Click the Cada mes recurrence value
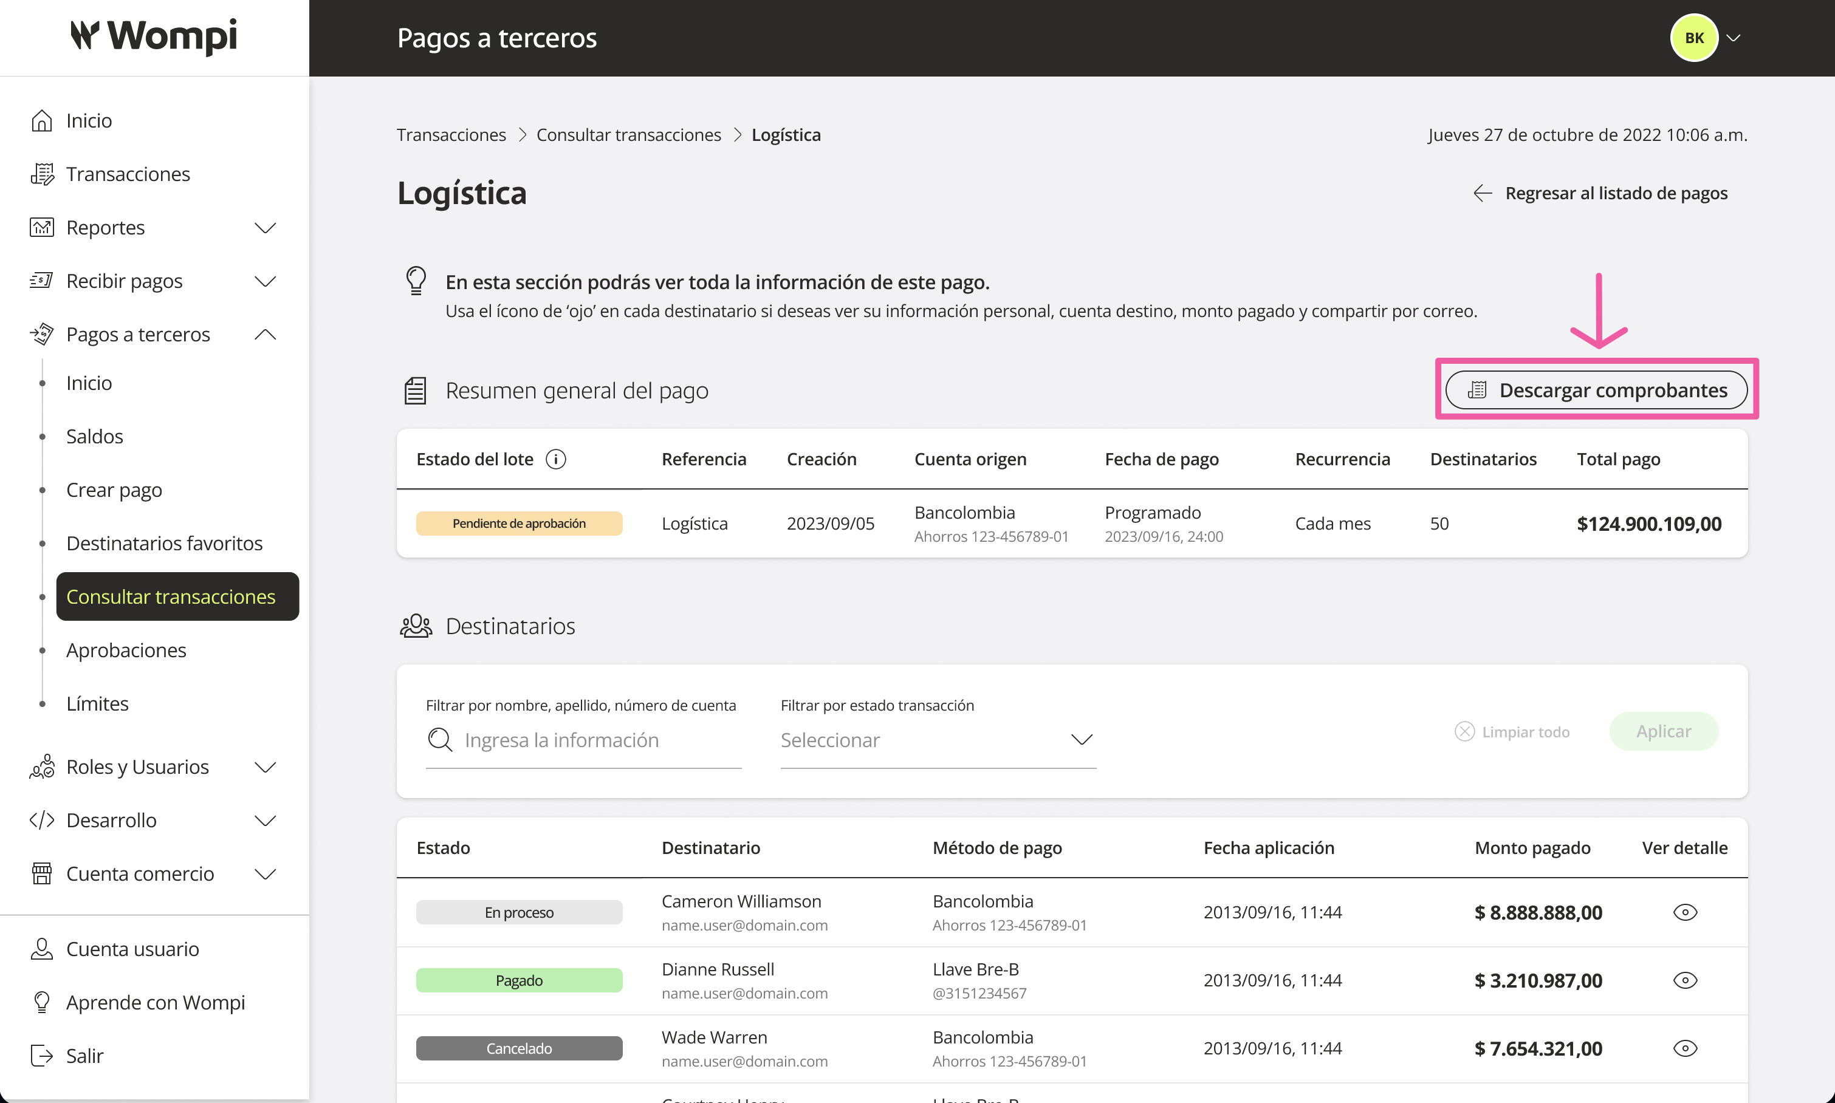This screenshot has height=1103, width=1835. tap(1333, 524)
